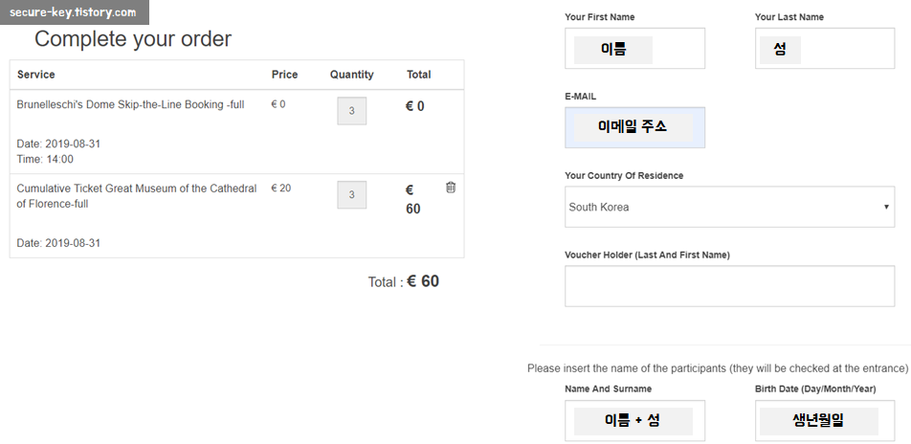Focus the participant Name And Surname field
The height and width of the screenshot is (444, 911).
(634, 420)
